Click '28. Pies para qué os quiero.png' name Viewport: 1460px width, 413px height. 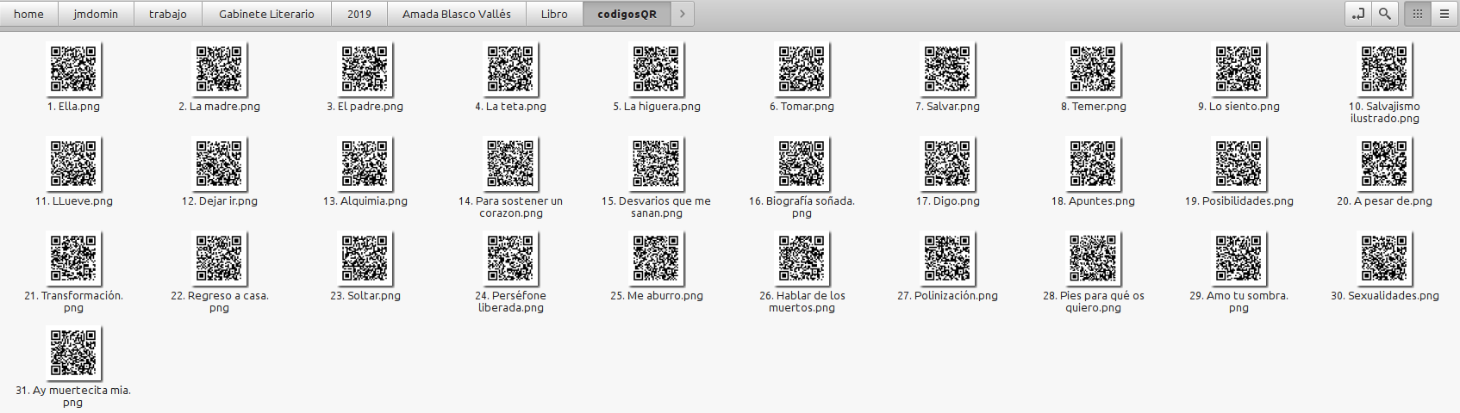[1093, 302]
